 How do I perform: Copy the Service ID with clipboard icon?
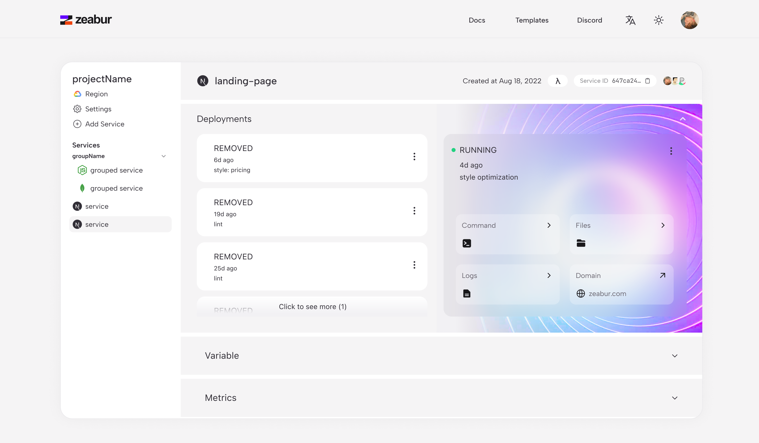648,81
